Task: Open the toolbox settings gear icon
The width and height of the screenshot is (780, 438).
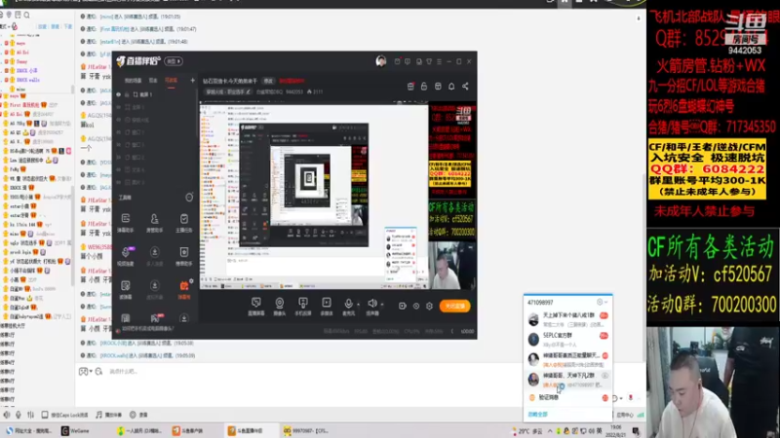Action: pos(189,198)
